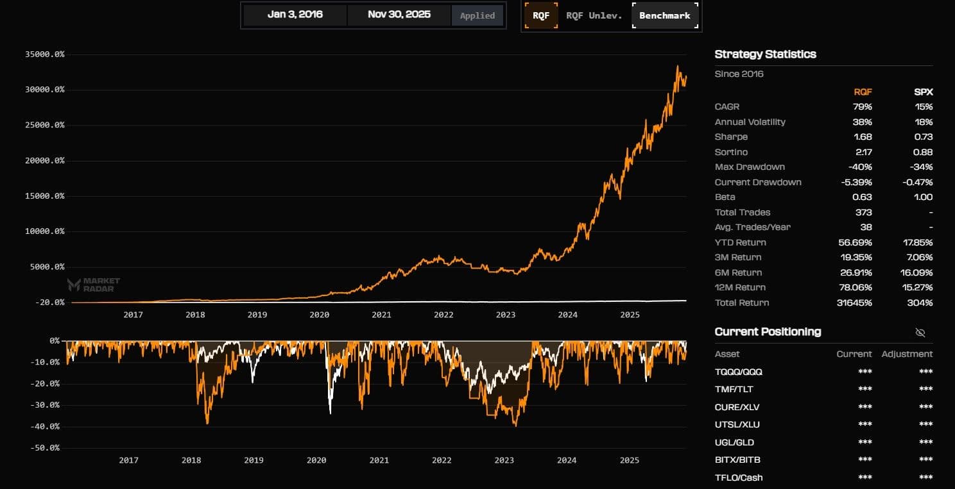955x489 pixels.
Task: Click the crossed-out eye icon beside Current Positioning
Action: click(920, 333)
